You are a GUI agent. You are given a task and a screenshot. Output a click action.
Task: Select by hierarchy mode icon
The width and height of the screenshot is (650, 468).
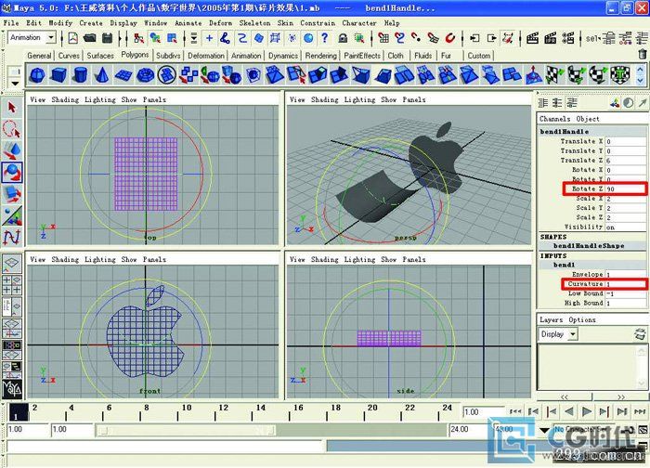point(138,38)
